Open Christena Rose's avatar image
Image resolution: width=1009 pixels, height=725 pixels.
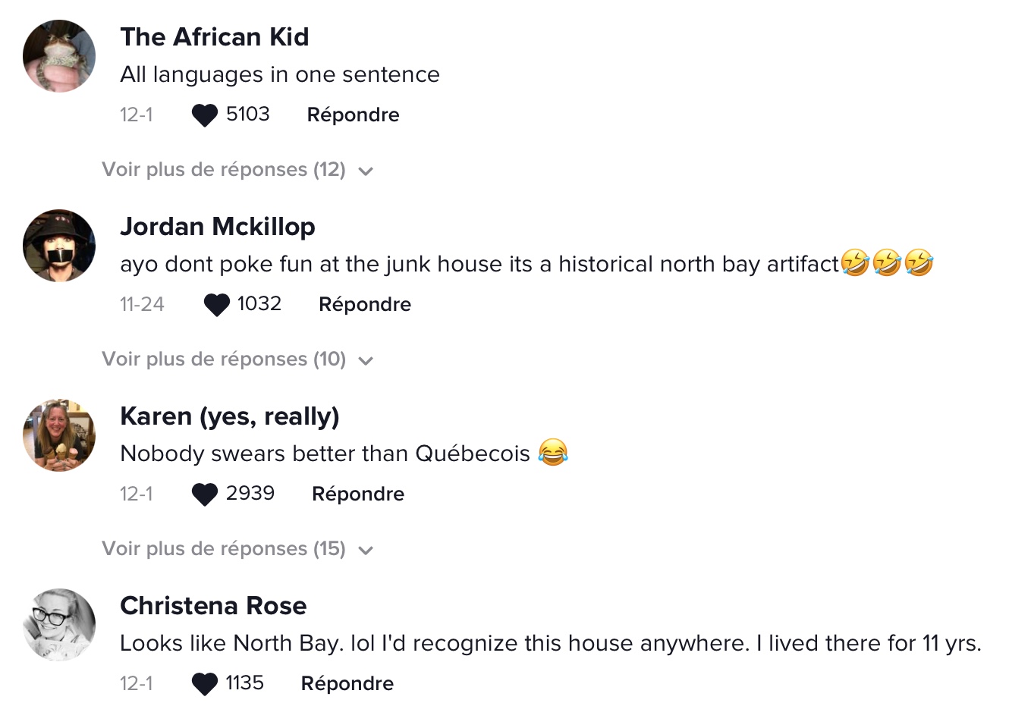click(x=59, y=625)
